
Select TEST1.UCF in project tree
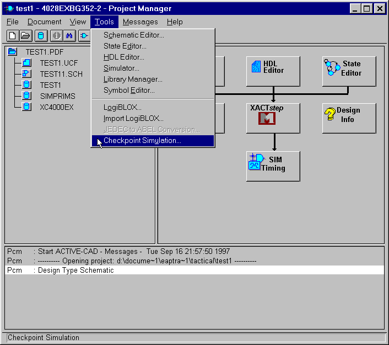coord(59,63)
